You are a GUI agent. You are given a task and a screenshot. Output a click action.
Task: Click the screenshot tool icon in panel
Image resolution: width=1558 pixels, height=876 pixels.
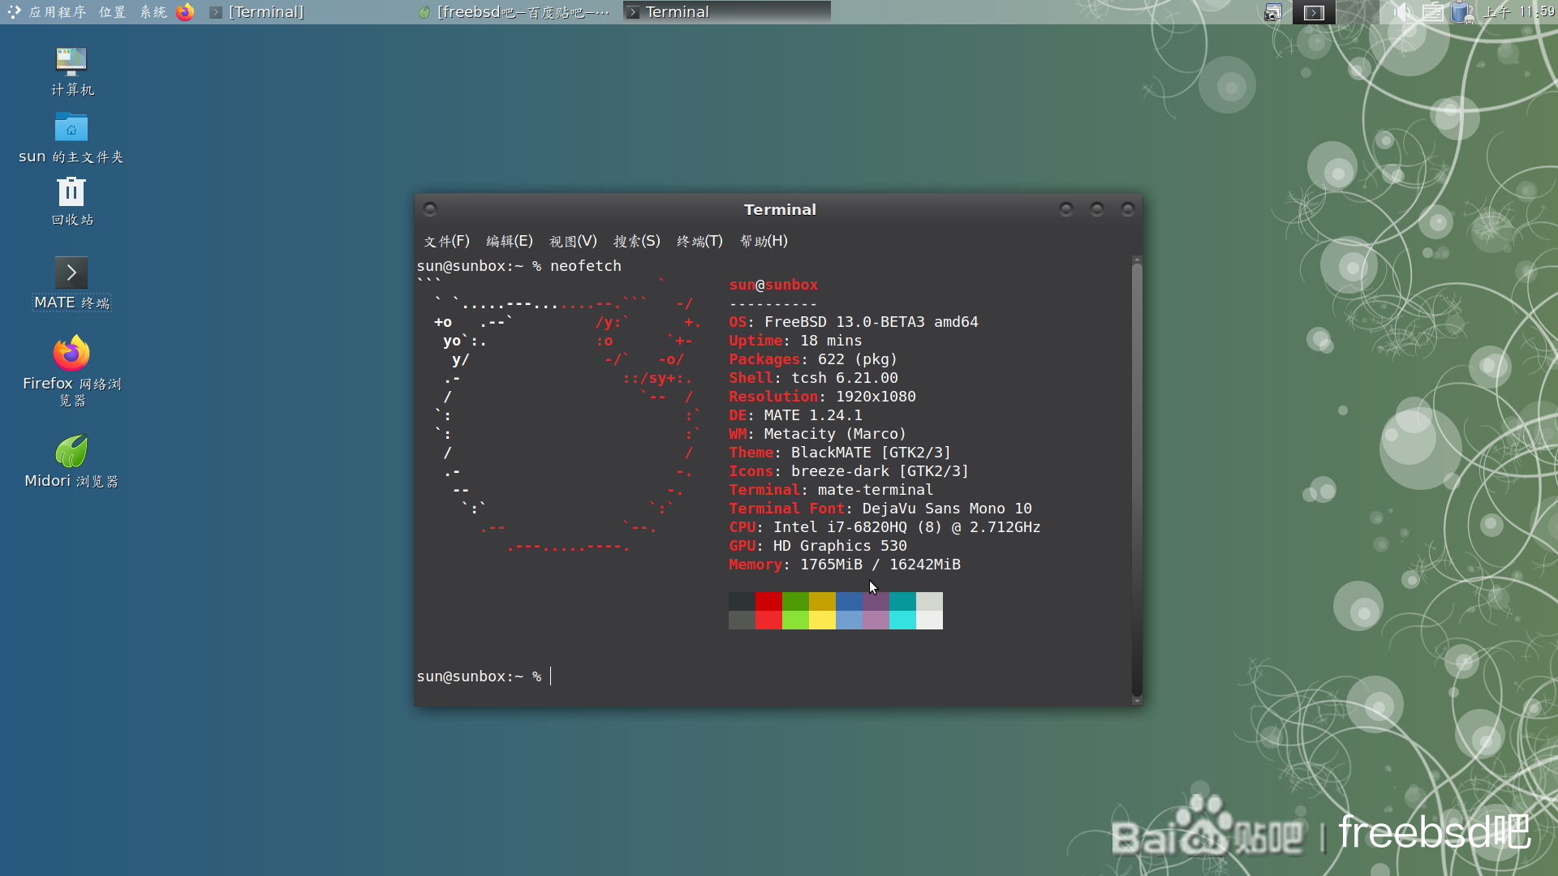[x=1273, y=12]
